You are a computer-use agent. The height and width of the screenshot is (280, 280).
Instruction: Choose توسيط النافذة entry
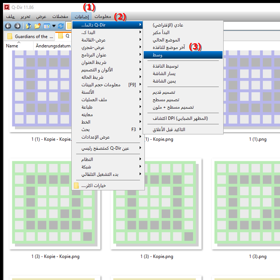click(x=183, y=66)
